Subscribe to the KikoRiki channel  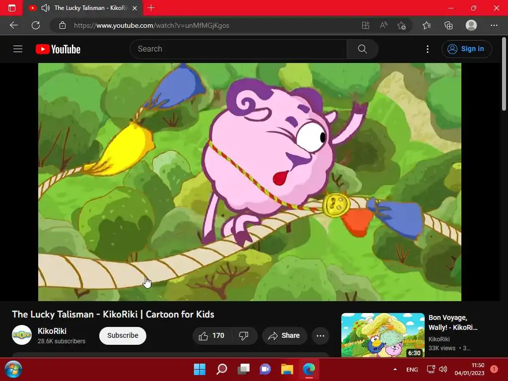[x=123, y=336]
